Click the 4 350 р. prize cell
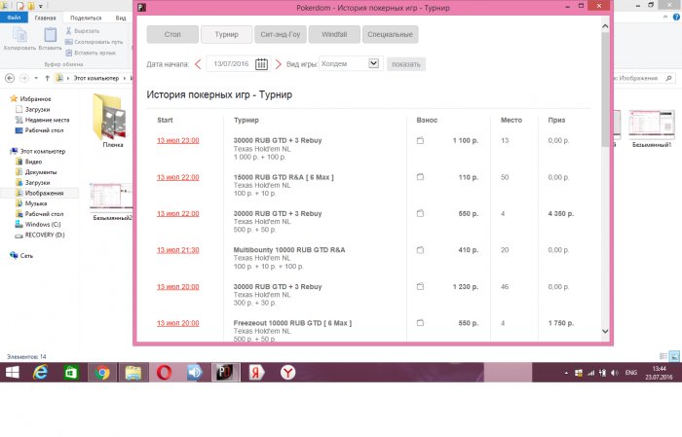Screen dimensions: 682x437 click(x=560, y=213)
